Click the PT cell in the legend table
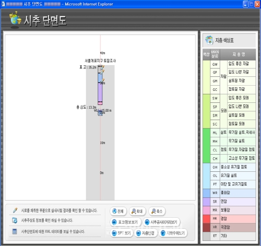Screen dimensions: 261x246 pos(215,184)
